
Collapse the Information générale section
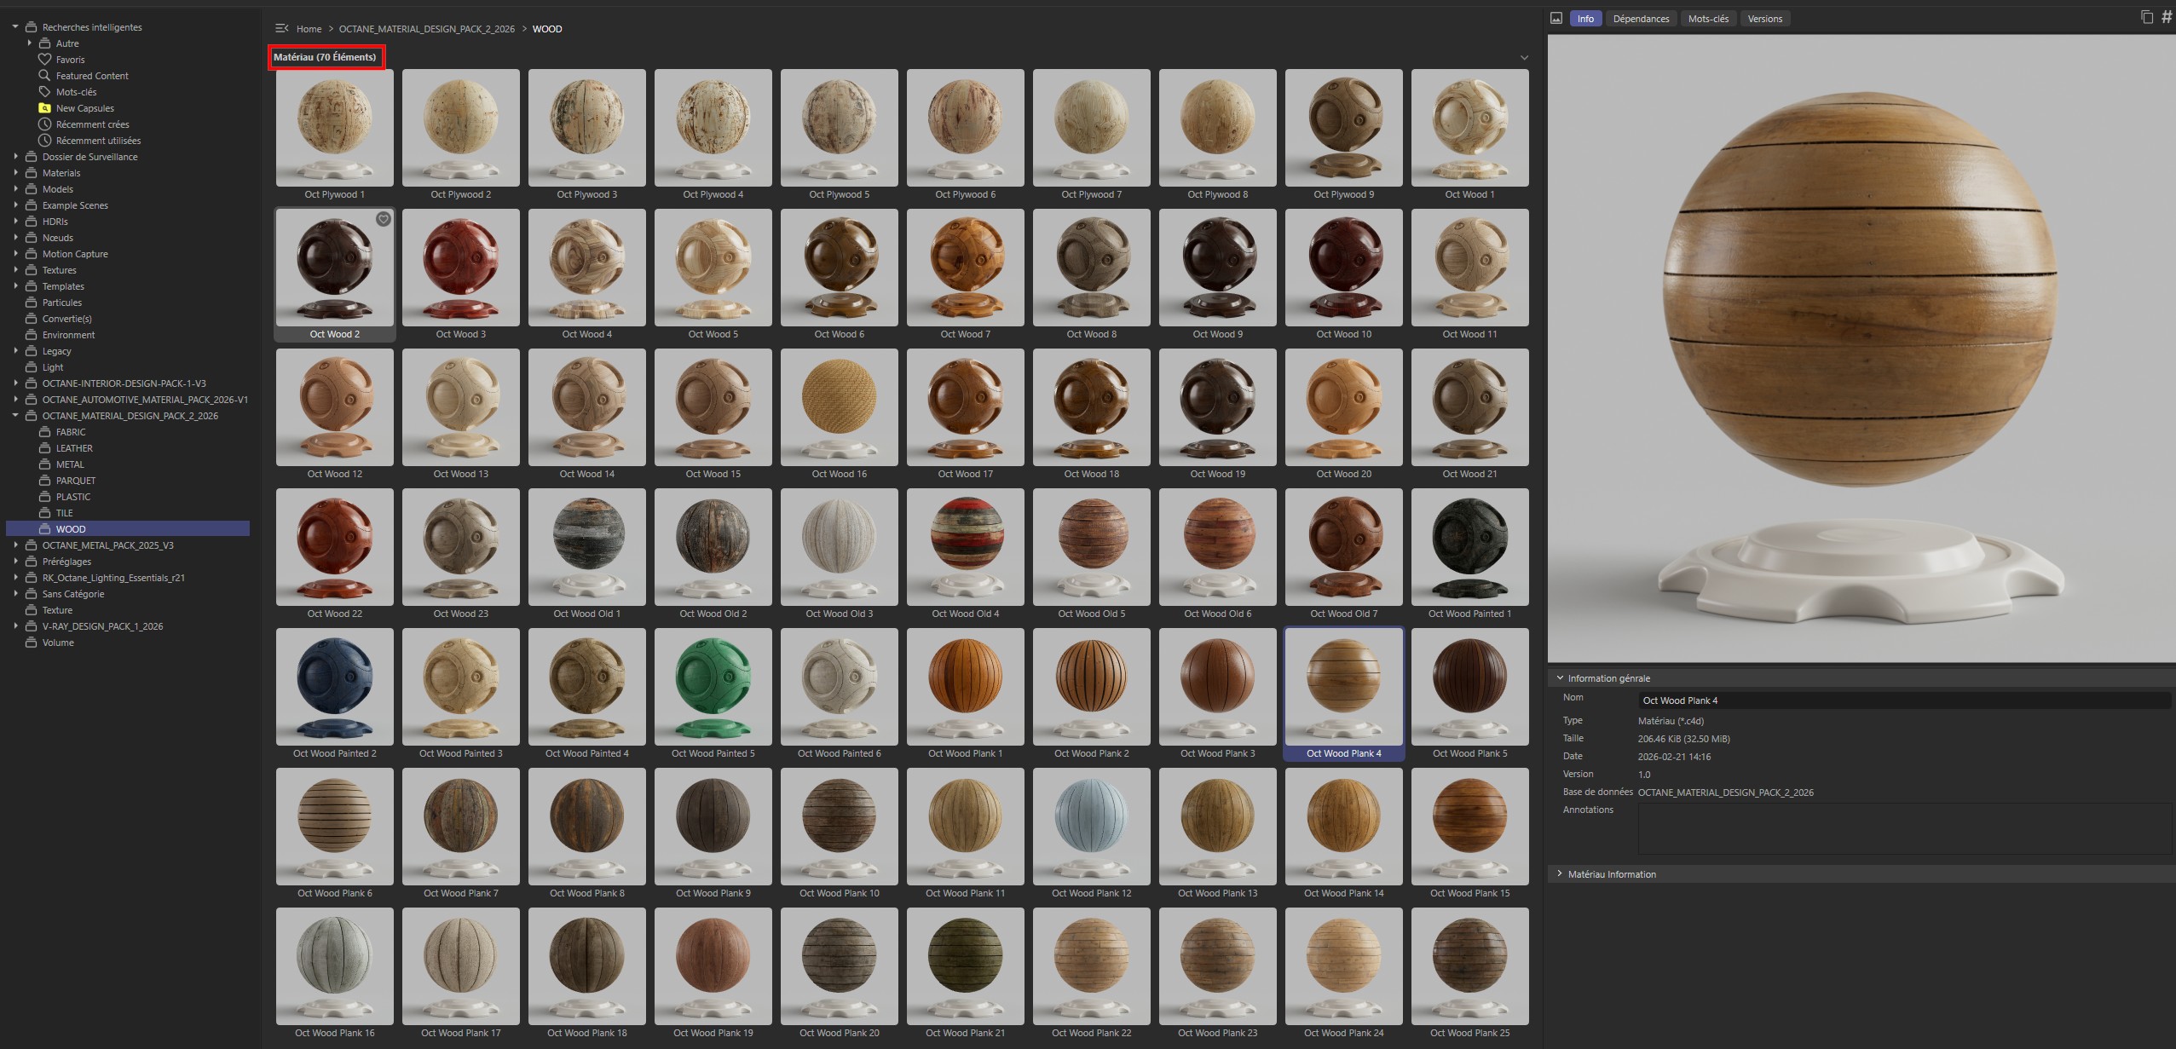(1560, 677)
